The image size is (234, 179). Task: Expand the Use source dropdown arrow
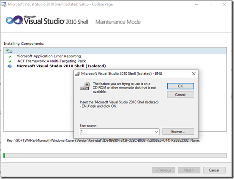(156, 132)
